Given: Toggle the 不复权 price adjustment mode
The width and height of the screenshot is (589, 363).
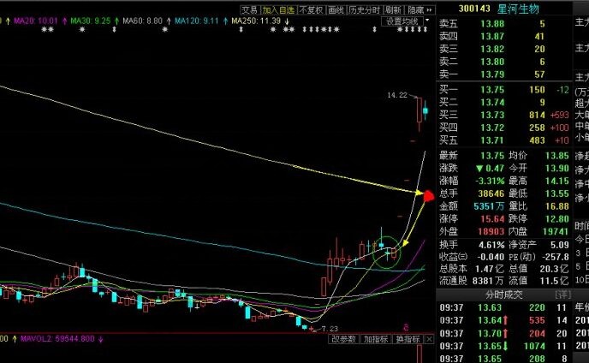Looking at the screenshot, I should (310, 9).
